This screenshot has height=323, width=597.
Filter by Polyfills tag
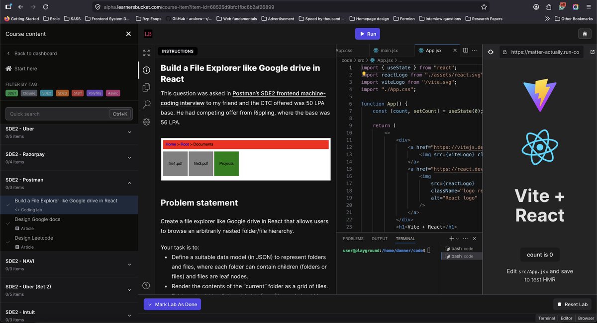95,93
